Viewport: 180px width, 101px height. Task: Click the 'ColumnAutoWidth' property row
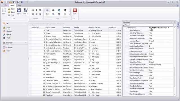tap(149, 51)
